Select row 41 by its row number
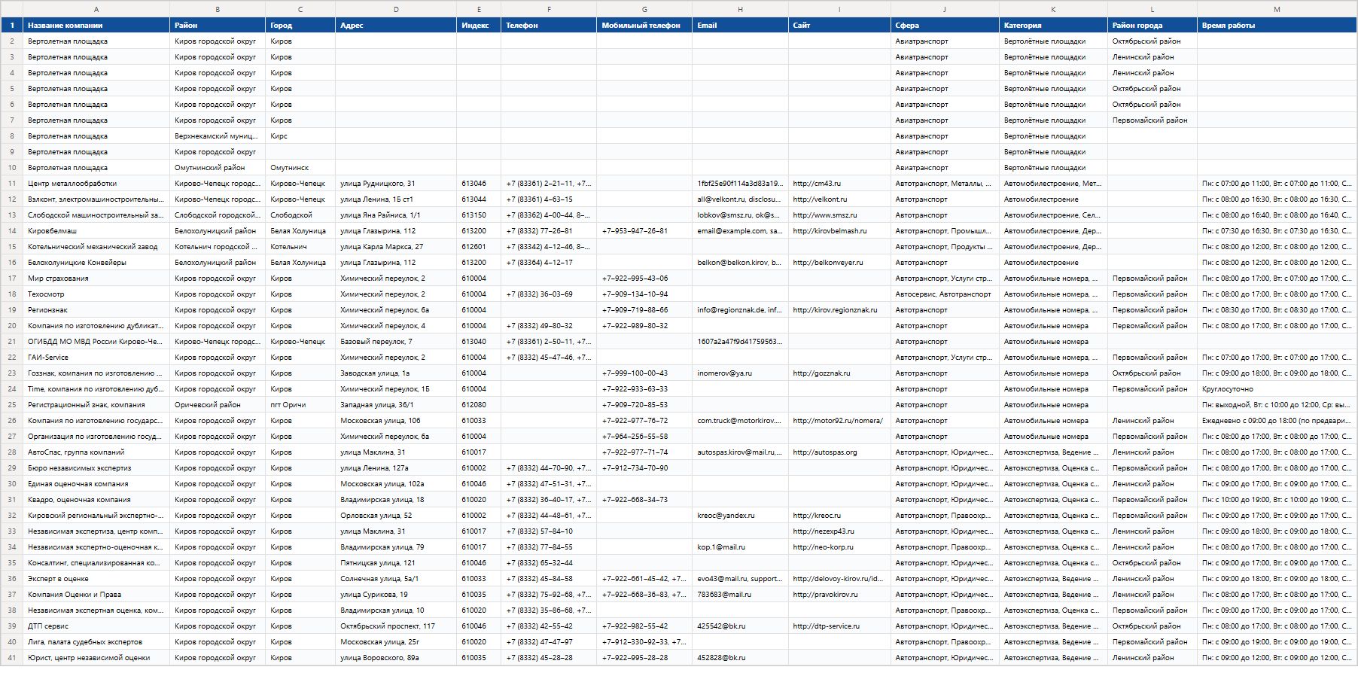The width and height of the screenshot is (1358, 679). (12, 658)
